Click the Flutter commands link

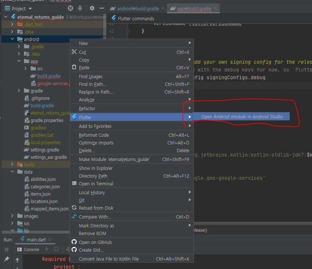(136, 18)
